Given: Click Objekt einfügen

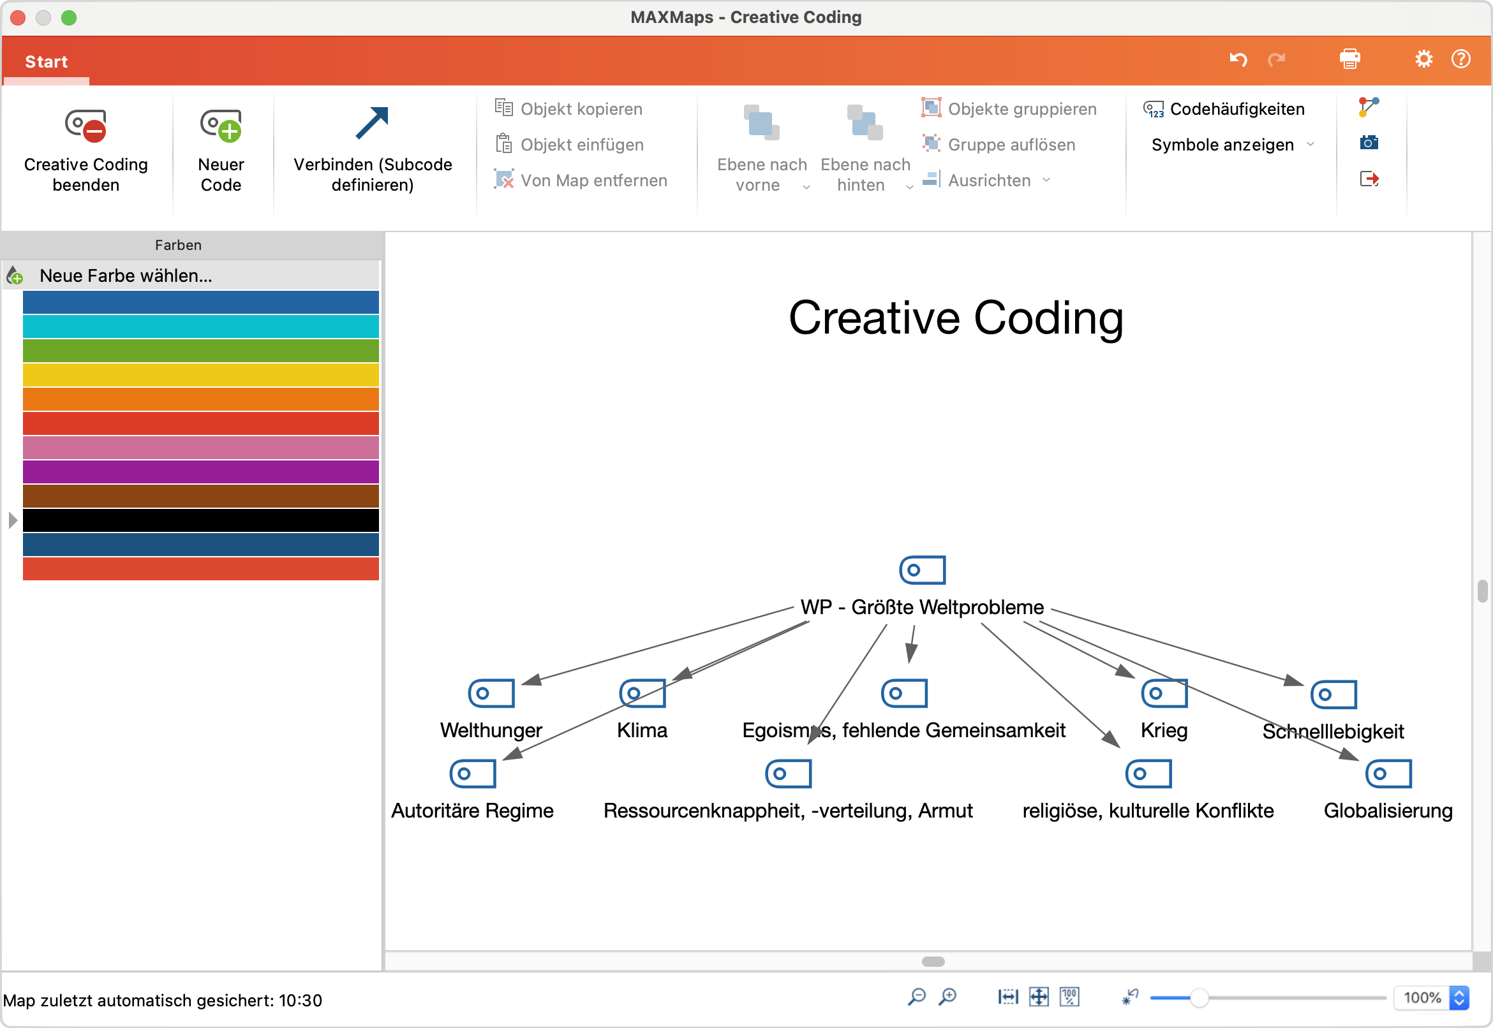Looking at the screenshot, I should click(569, 144).
